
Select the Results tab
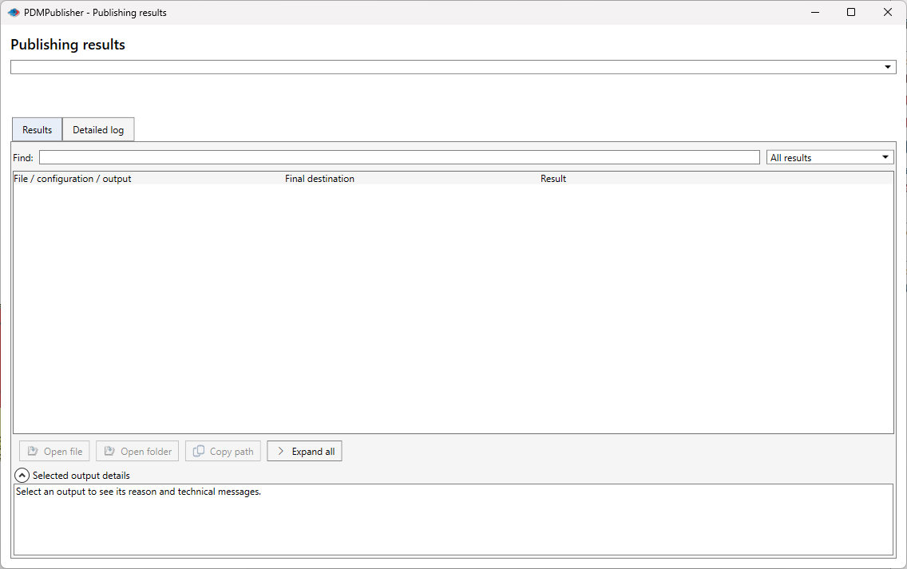click(37, 129)
